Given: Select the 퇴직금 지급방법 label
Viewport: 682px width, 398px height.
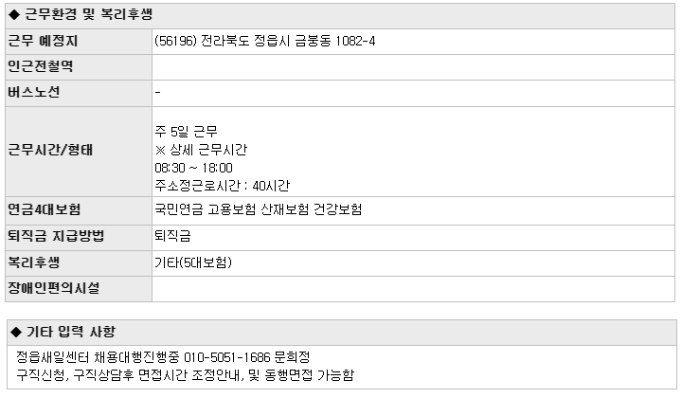Looking at the screenshot, I should pyautogui.click(x=56, y=237).
